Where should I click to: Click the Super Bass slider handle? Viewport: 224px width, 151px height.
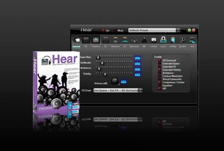pyautogui.click(x=98, y=58)
